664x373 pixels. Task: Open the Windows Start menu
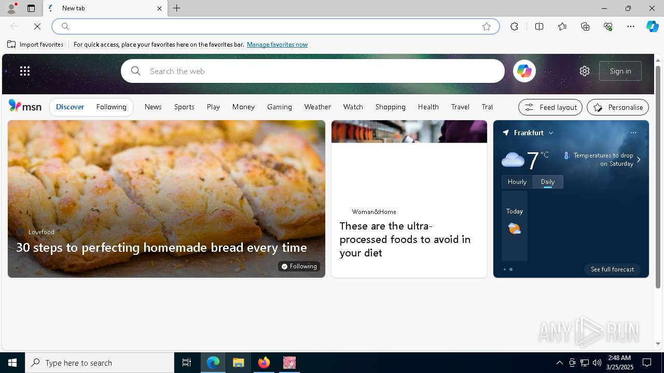pyautogui.click(x=12, y=363)
